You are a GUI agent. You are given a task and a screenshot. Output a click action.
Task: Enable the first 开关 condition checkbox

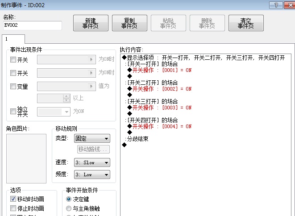(x=13, y=60)
